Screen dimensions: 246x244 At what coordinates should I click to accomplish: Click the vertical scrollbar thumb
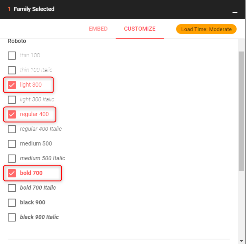[x=241, y=110]
